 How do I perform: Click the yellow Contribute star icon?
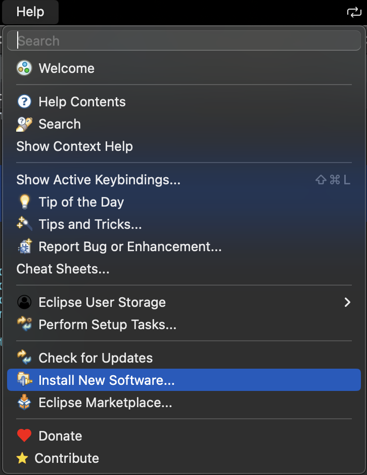[x=22, y=458]
